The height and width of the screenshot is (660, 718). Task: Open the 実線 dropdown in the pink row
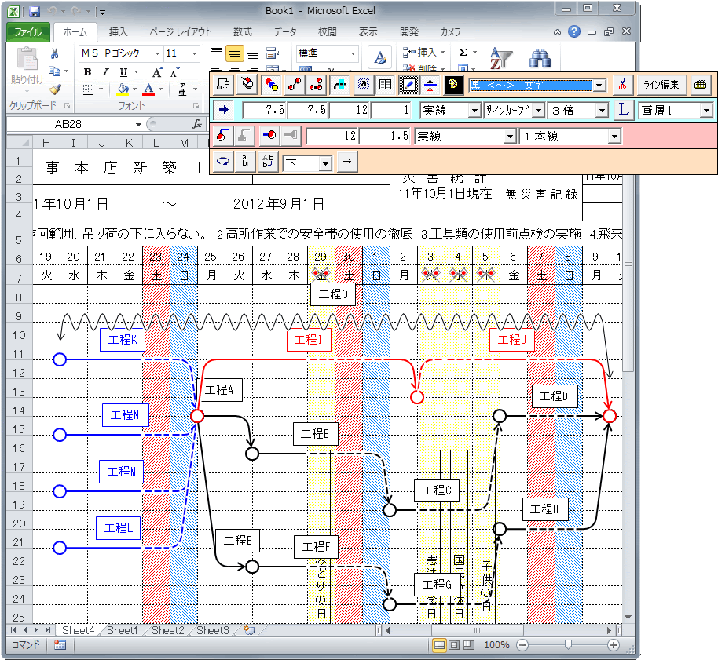coord(510,137)
